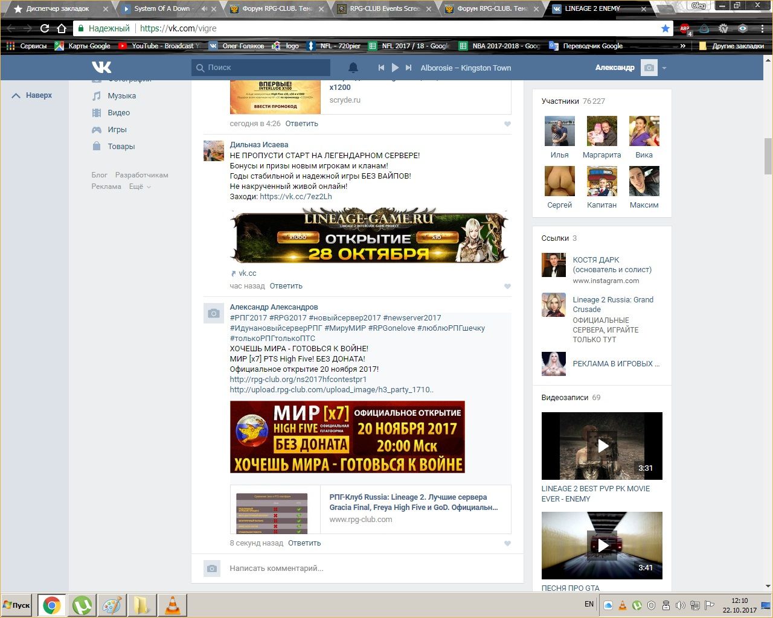This screenshot has width=773, height=618.
Task: Like Дильназ Исаева's comment with heart icon
Action: tap(507, 286)
